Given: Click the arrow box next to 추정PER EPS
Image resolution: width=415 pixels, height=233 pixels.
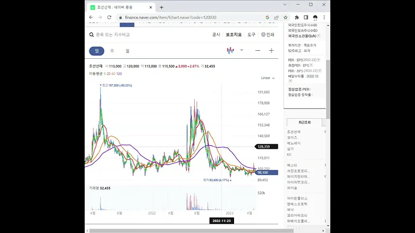Looking at the screenshot, I should [x=311, y=65].
